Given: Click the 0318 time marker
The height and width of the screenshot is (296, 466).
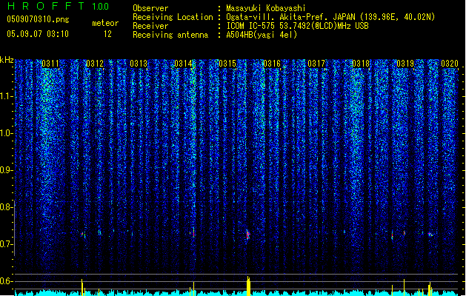Looking at the screenshot, I should click(x=361, y=64).
